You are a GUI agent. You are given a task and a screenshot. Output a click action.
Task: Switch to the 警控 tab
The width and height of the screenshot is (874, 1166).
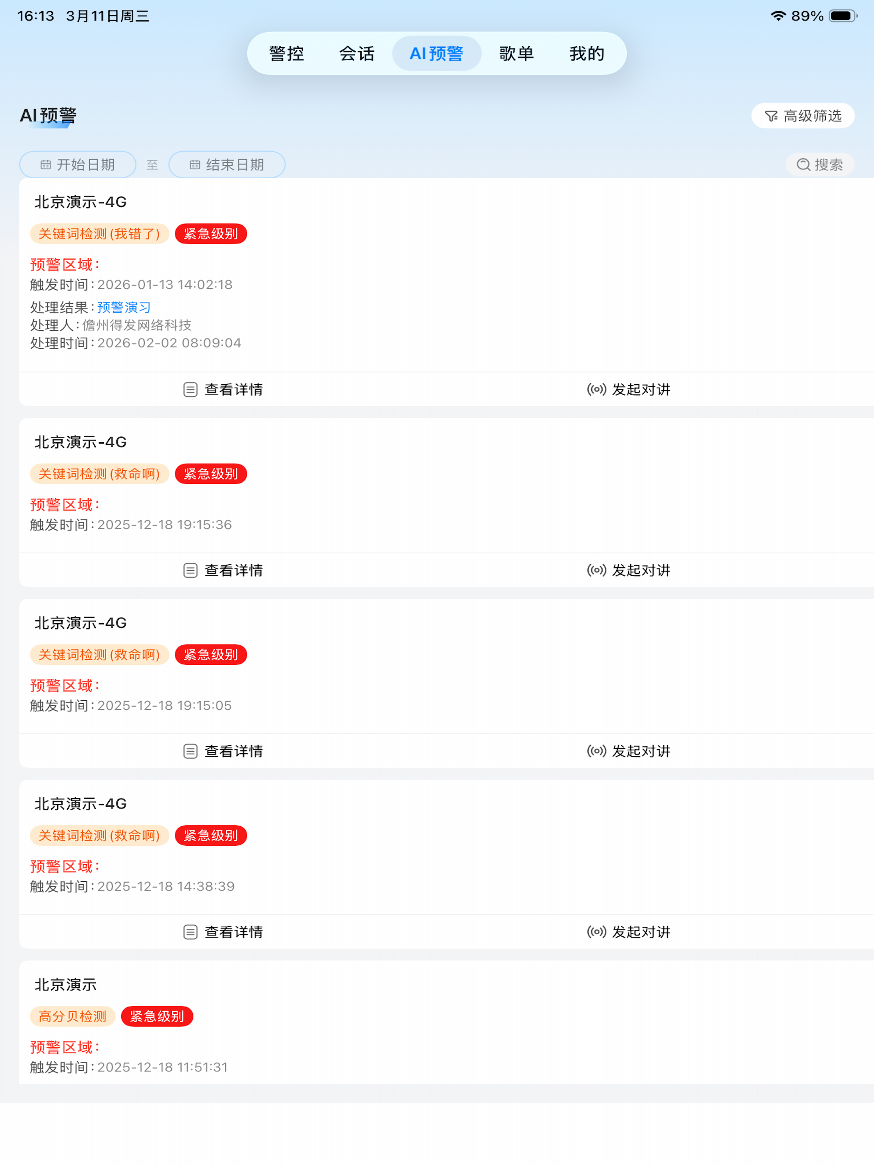click(286, 54)
